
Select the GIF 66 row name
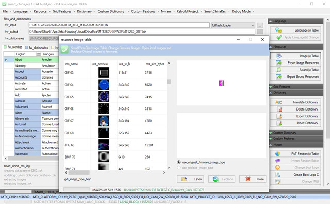(x=69, y=109)
